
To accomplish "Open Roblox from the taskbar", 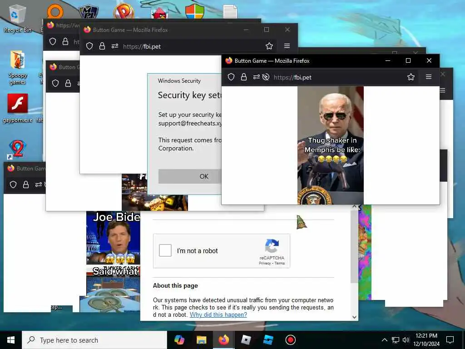I will point(246,340).
